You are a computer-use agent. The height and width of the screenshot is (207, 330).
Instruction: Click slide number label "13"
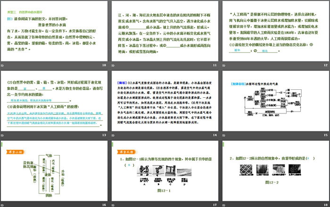pos(104,135)
